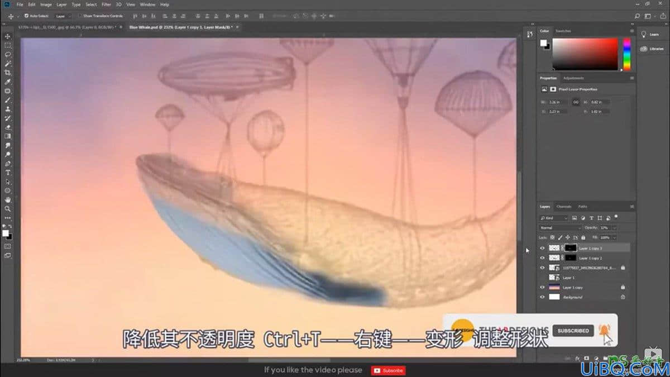
Task: Open the Libraries panel
Action: (651, 49)
